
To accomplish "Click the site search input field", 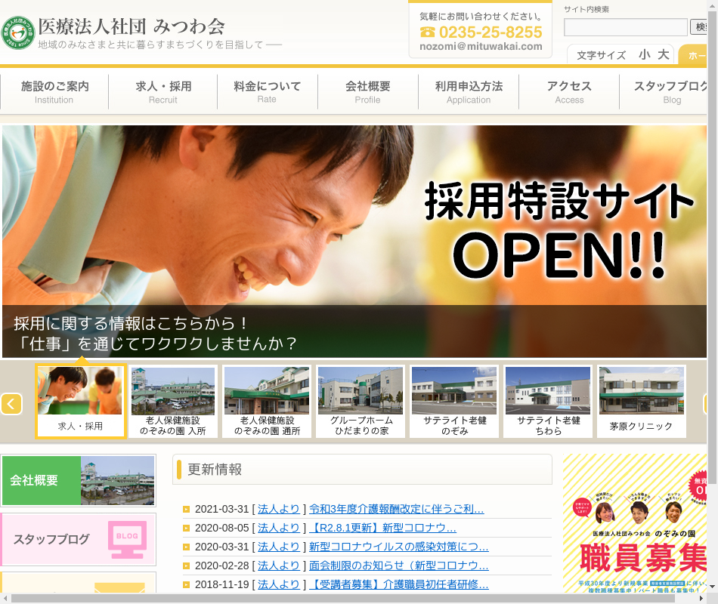I will tap(625, 27).
